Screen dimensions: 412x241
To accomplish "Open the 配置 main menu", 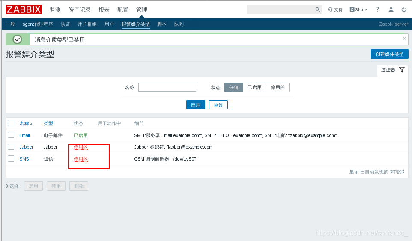I will click(x=123, y=10).
